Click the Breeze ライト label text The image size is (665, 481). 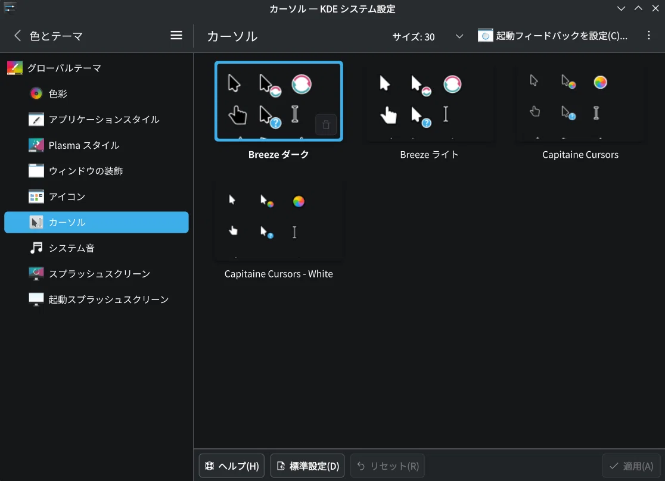pos(430,154)
